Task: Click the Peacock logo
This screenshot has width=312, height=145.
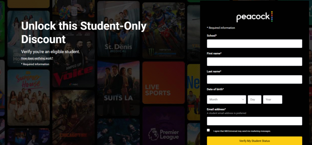Action: click(254, 17)
